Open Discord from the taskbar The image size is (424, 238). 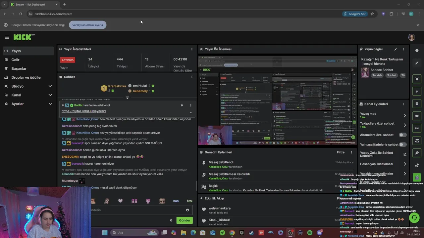(x=320, y=233)
